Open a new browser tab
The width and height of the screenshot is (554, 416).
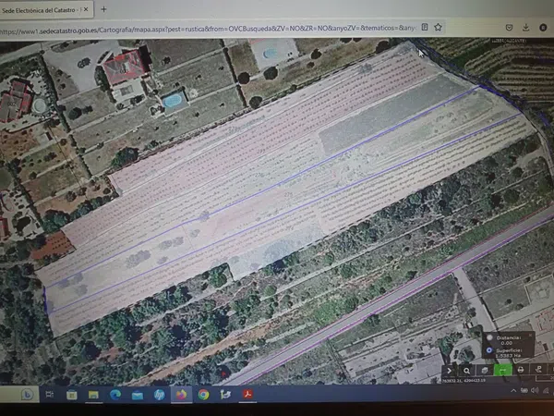103,9
